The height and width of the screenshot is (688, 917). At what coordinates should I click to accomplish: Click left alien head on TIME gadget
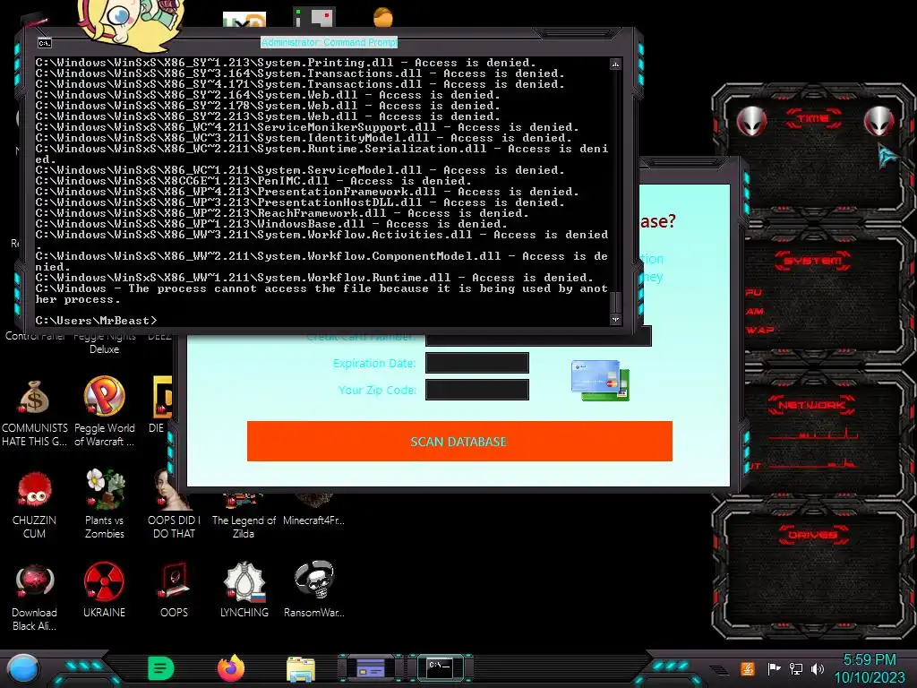tap(751, 121)
